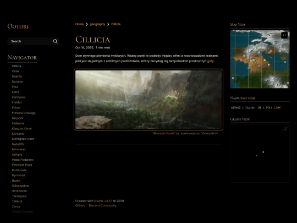Select Korzenie in the Navigator
297x223 pixels.
(18, 134)
